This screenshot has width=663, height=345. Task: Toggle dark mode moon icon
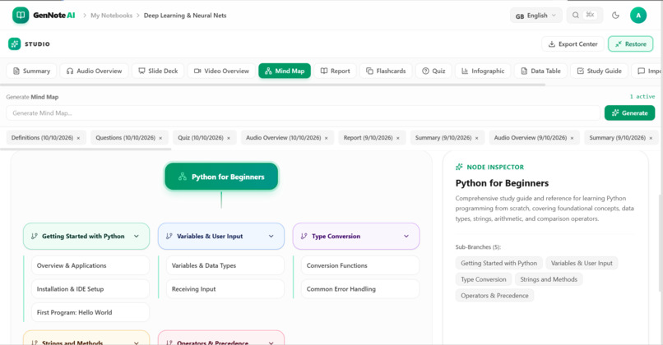click(x=615, y=16)
